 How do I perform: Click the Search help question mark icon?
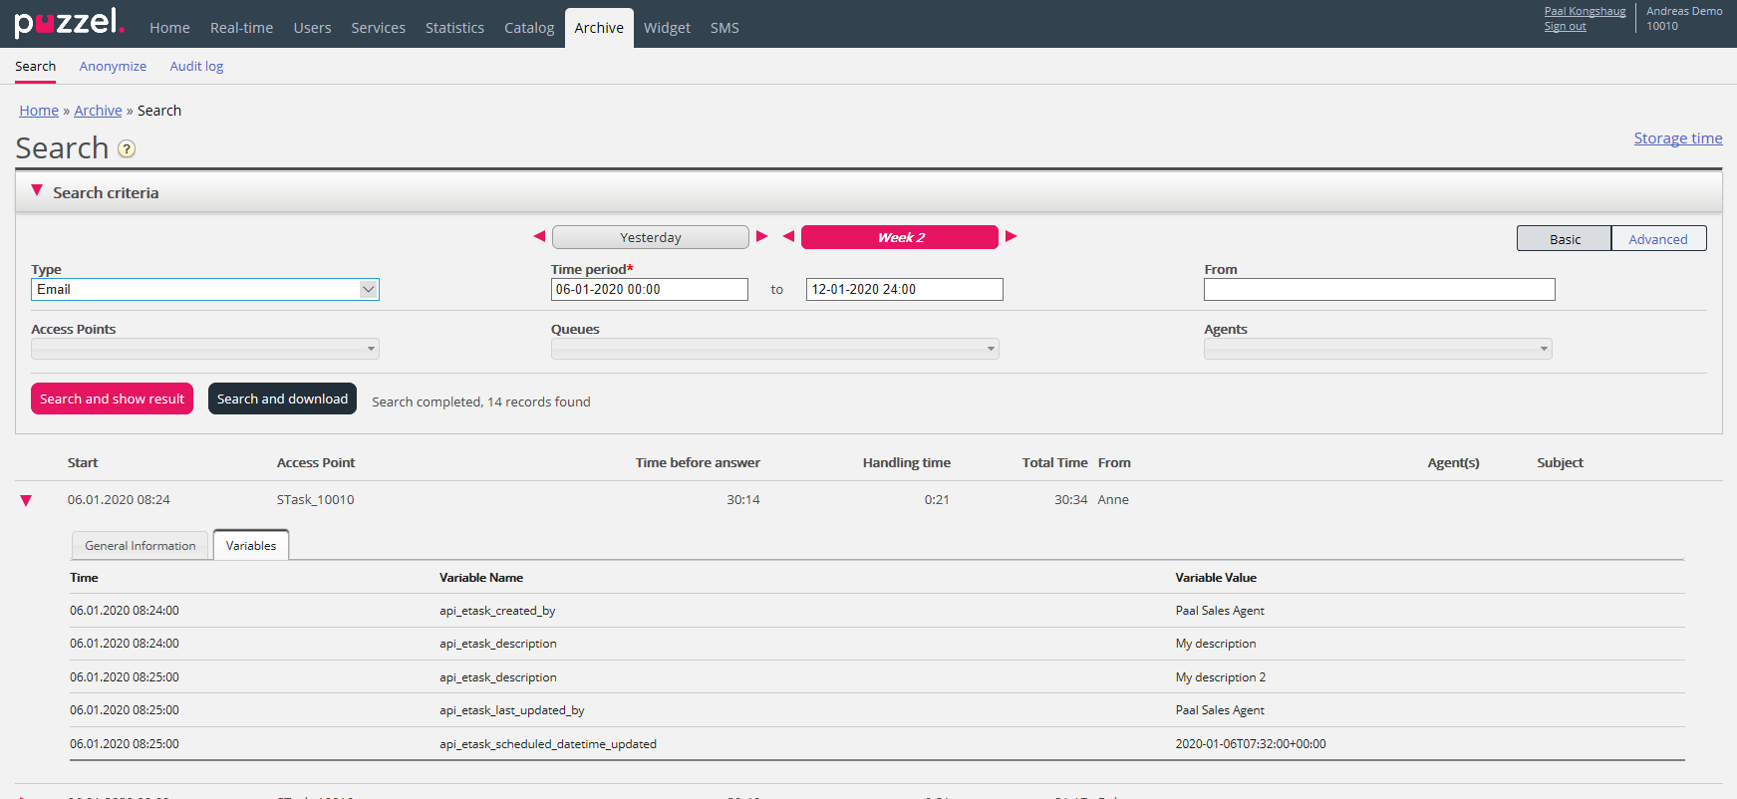click(x=127, y=149)
